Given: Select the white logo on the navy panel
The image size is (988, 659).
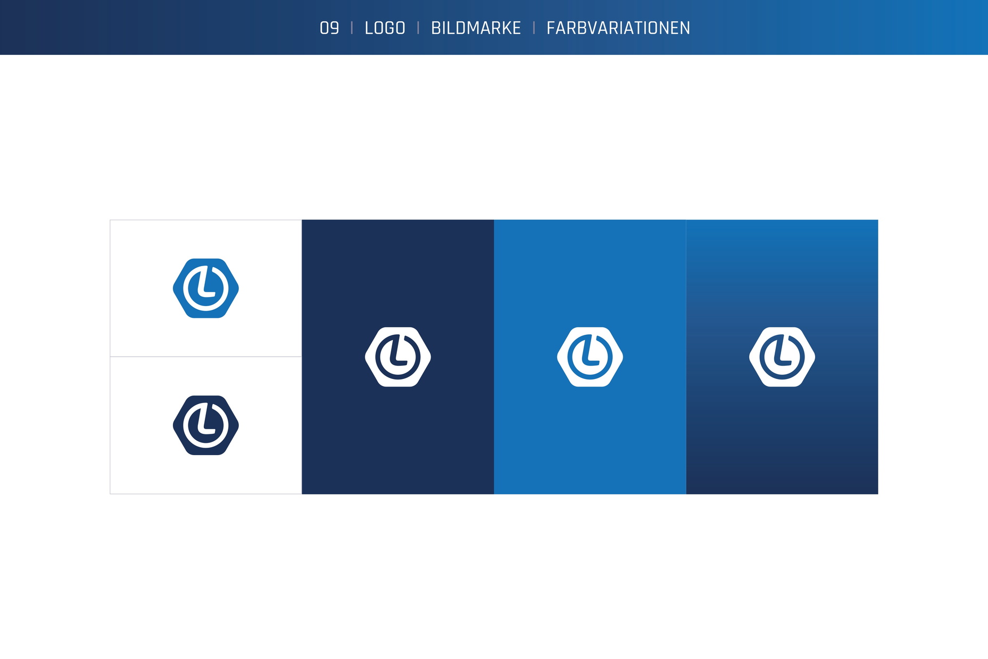Looking at the screenshot, I should click(x=398, y=357).
